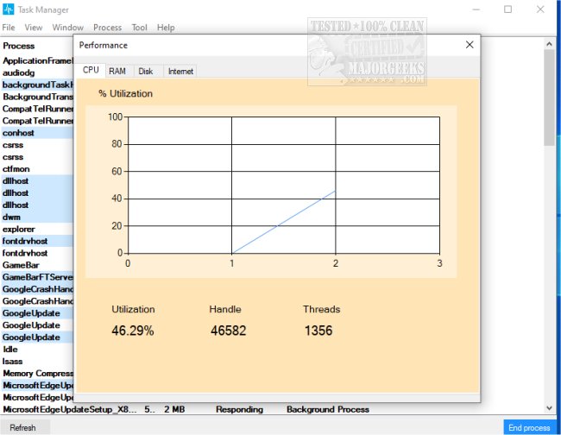Open the Process menu

tap(107, 28)
